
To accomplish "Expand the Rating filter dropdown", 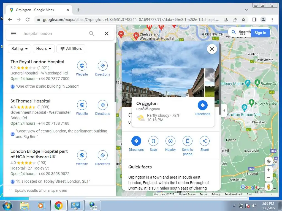I will [x=20, y=48].
